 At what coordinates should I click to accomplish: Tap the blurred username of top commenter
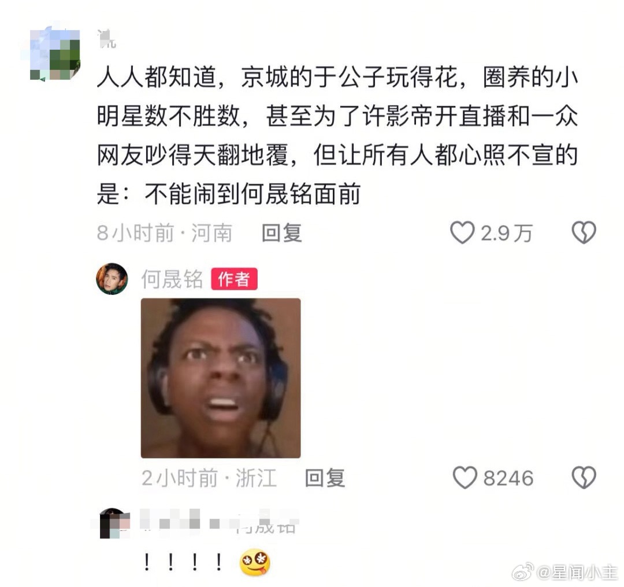(x=107, y=39)
